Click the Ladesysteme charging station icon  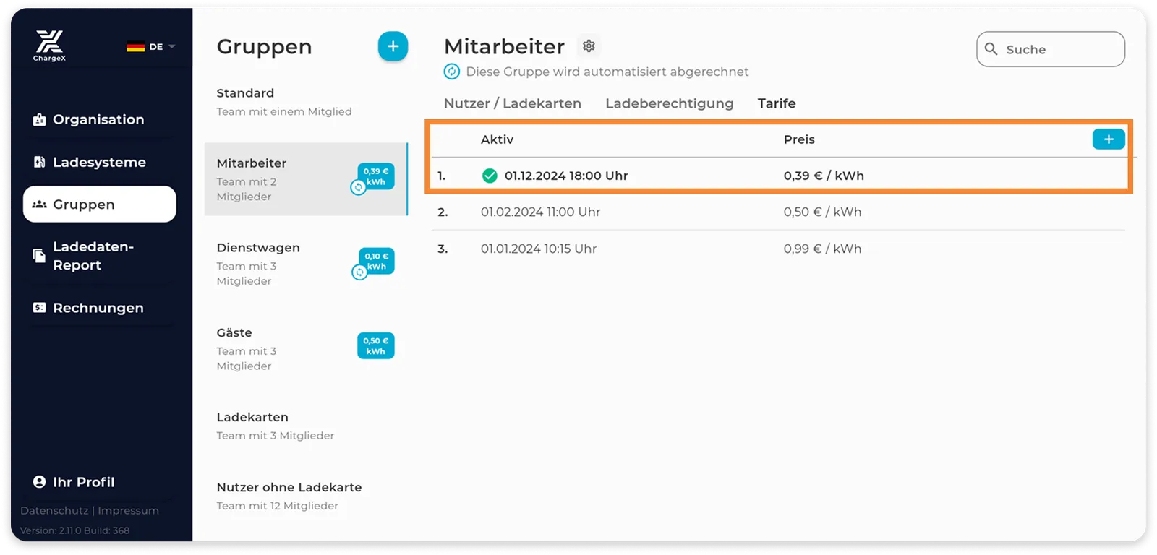pyautogui.click(x=40, y=163)
